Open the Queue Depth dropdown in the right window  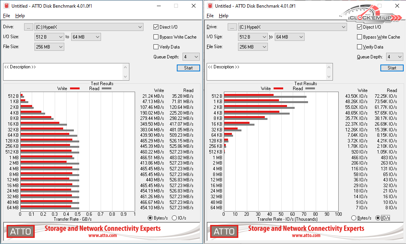coord(395,57)
